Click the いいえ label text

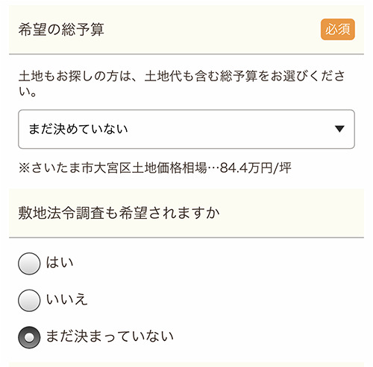(x=67, y=299)
